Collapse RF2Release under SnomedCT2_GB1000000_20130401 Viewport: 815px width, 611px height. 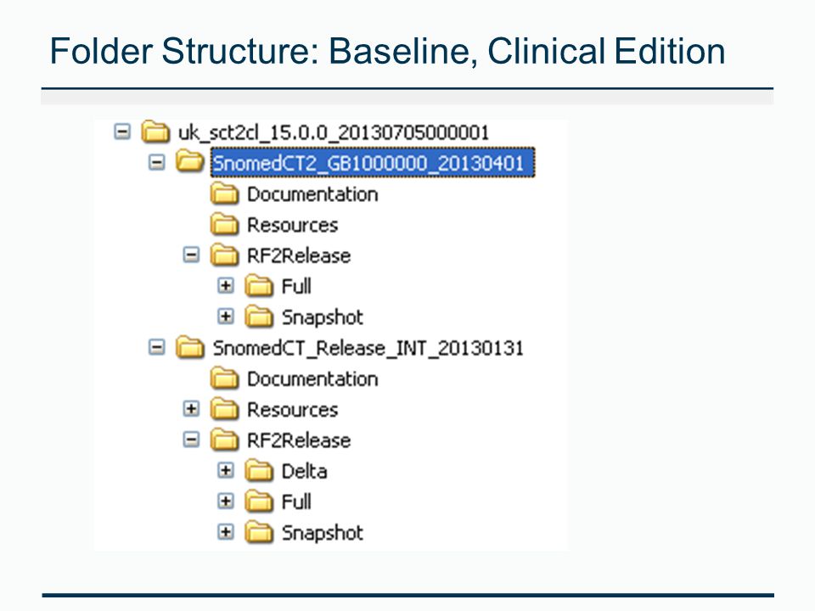pos(191,255)
